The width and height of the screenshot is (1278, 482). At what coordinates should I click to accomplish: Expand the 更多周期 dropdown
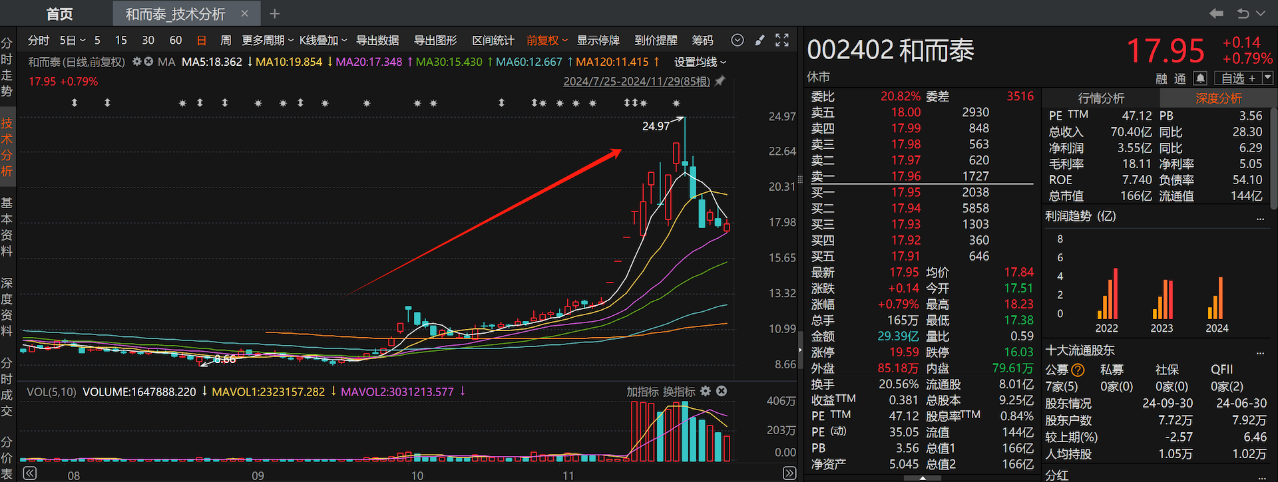point(267,41)
